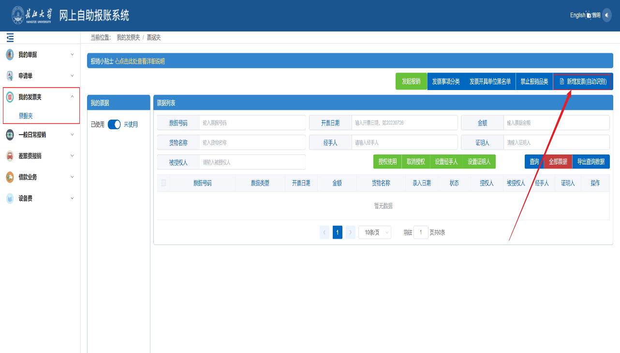The width and height of the screenshot is (620, 353).
Task: Tick the select-all checkbox in table header
Action: pyautogui.click(x=163, y=183)
